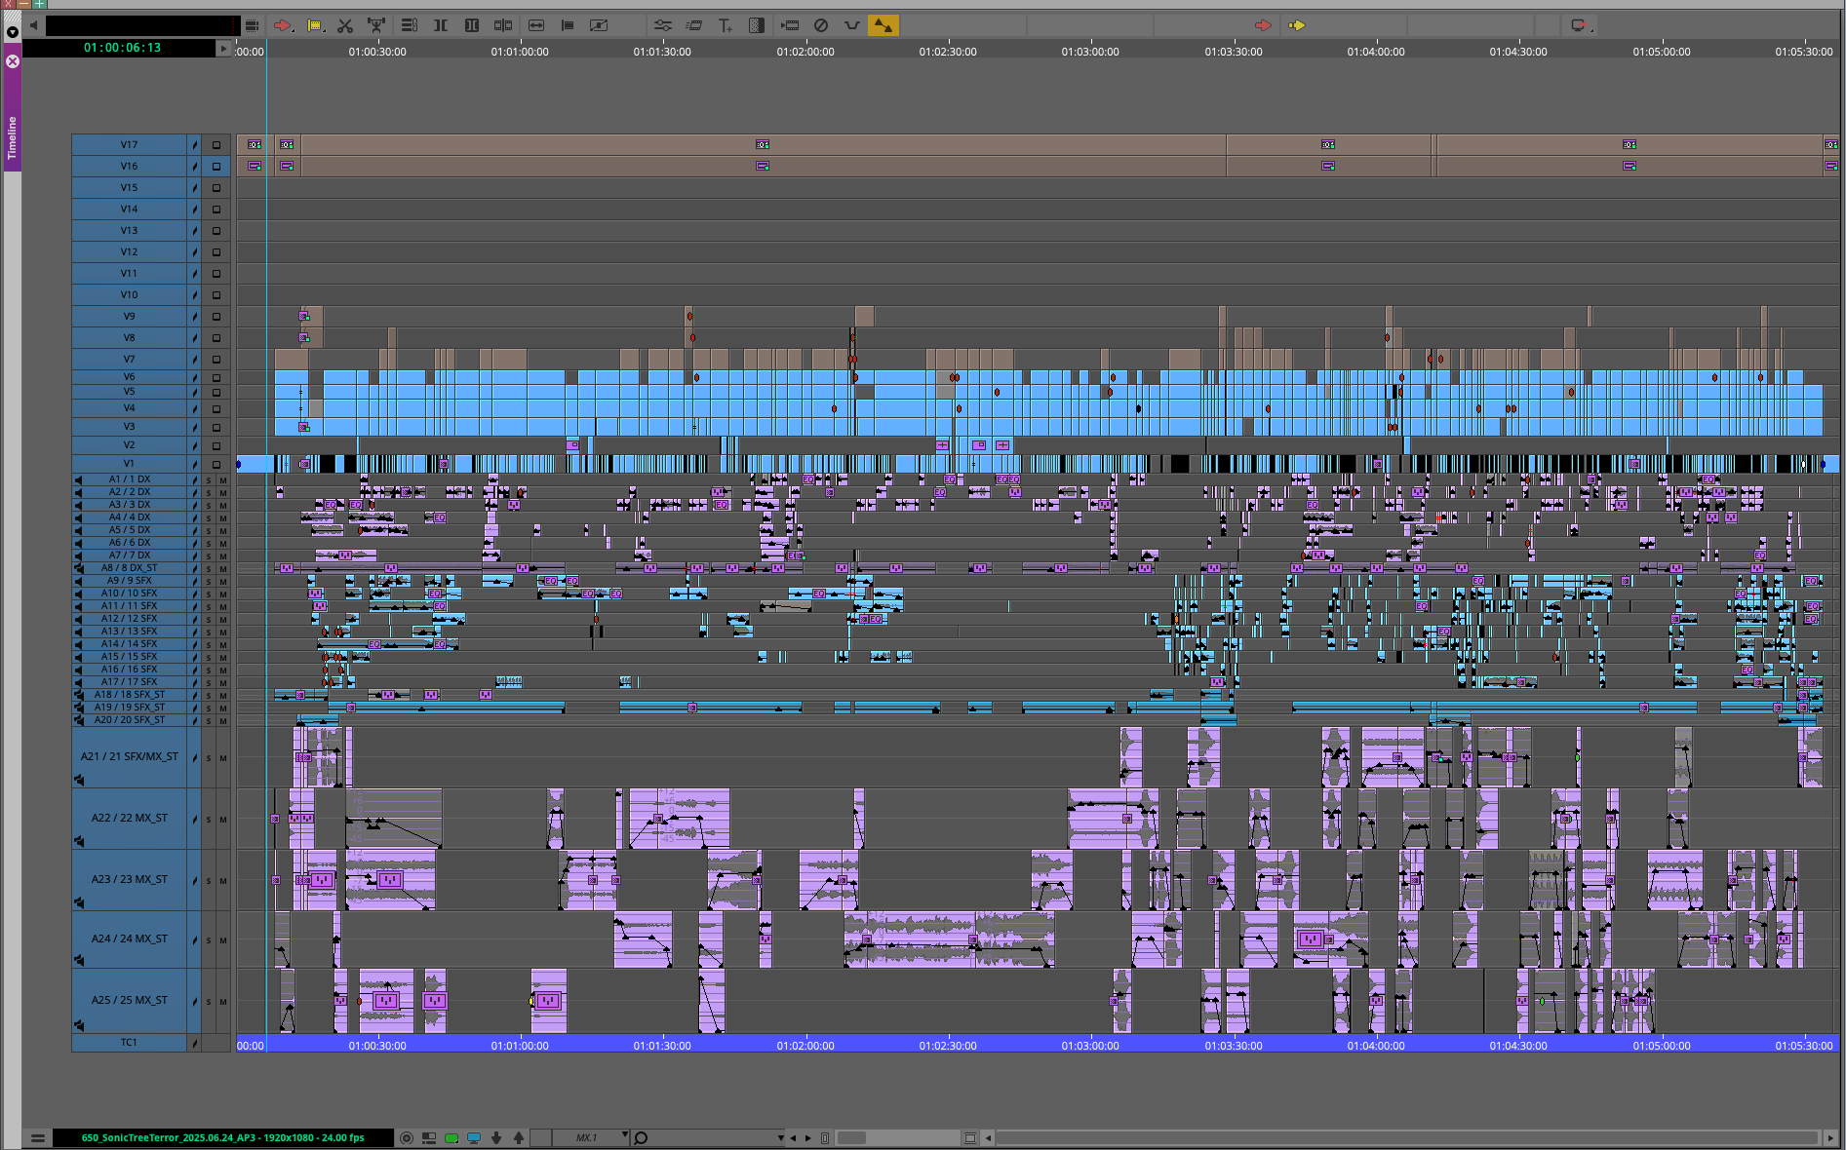The image size is (1846, 1150).
Task: Toggle the V17 track monitor box
Action: click(x=216, y=145)
